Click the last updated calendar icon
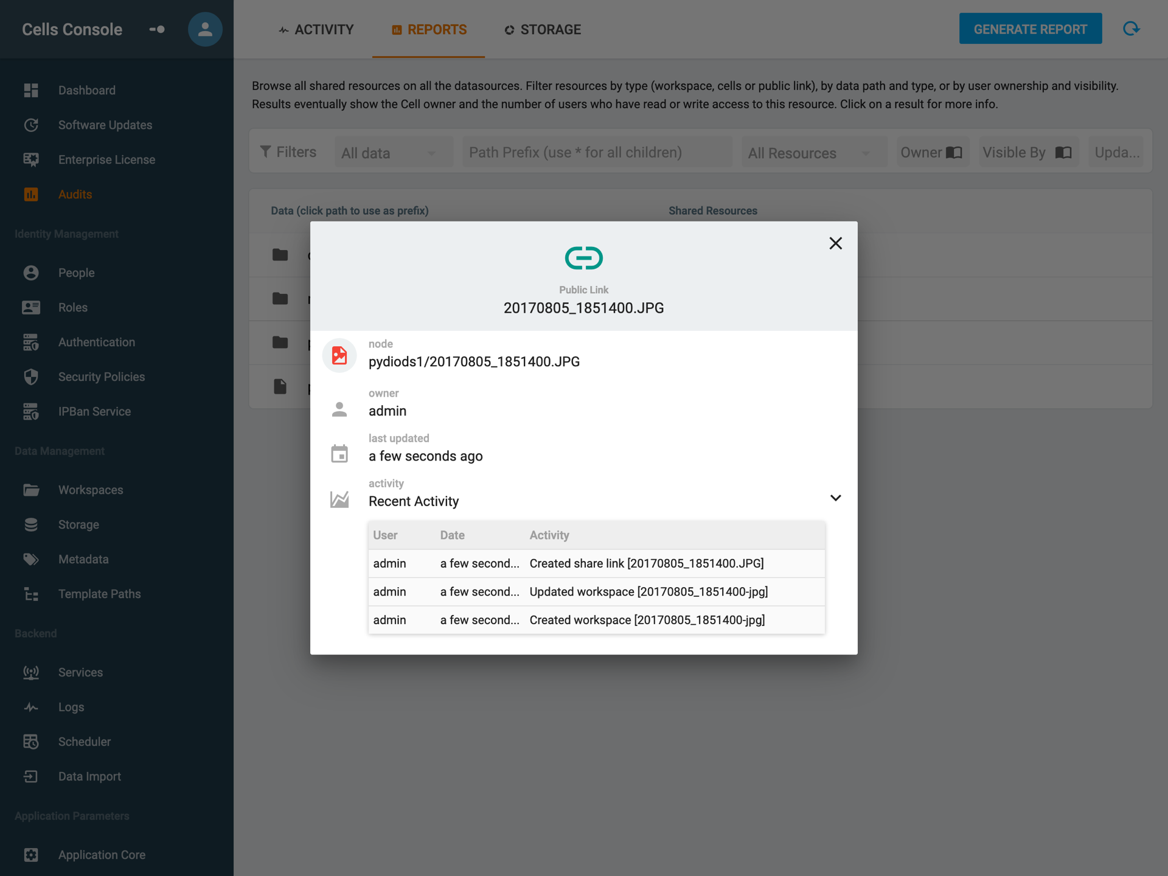 pos(339,454)
